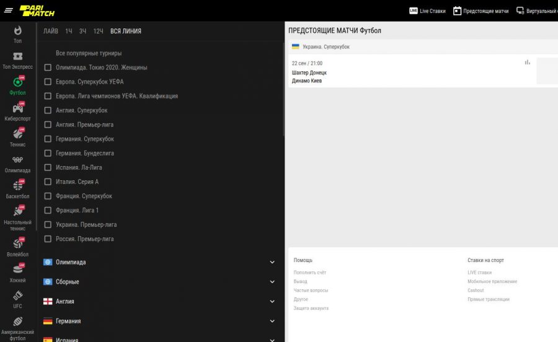The width and height of the screenshot is (558, 342).
Task: Switch to the 3Ч filter tab
Action: [x=82, y=31]
